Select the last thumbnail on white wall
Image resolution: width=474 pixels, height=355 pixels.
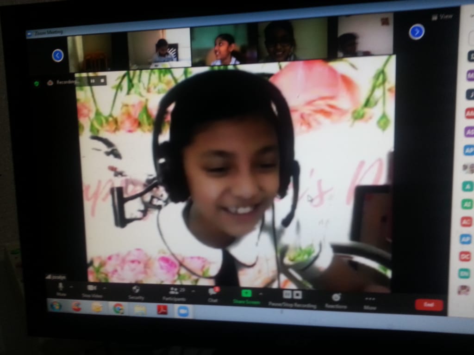pyautogui.click(x=365, y=36)
